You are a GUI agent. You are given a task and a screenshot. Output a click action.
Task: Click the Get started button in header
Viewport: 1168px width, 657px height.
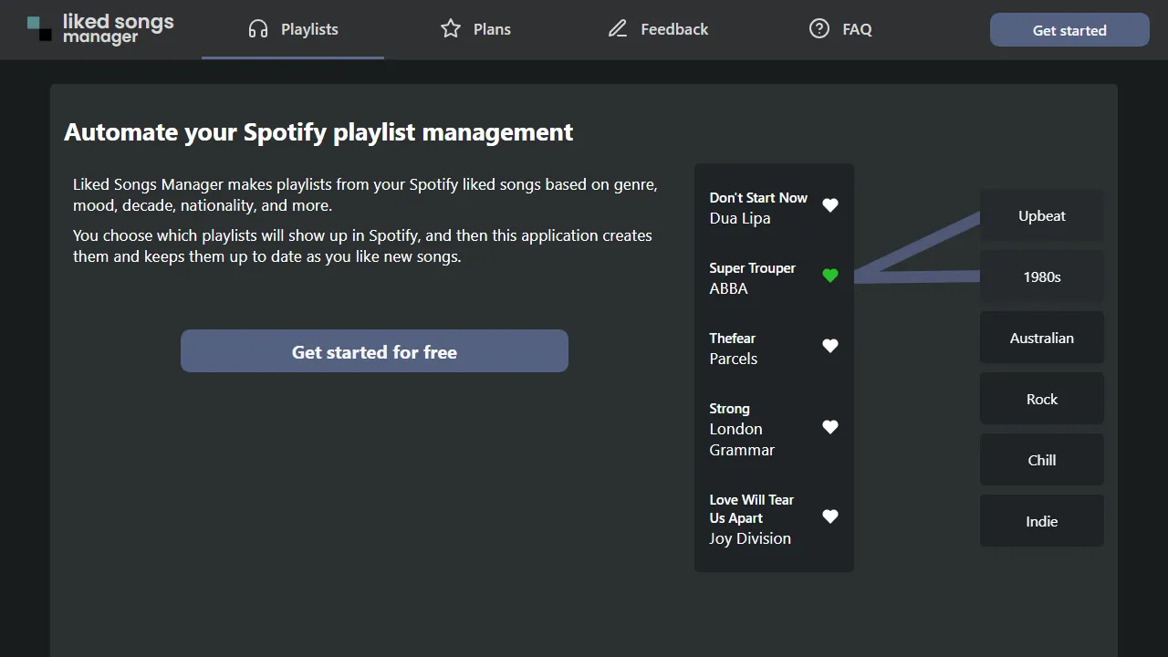coord(1069,29)
